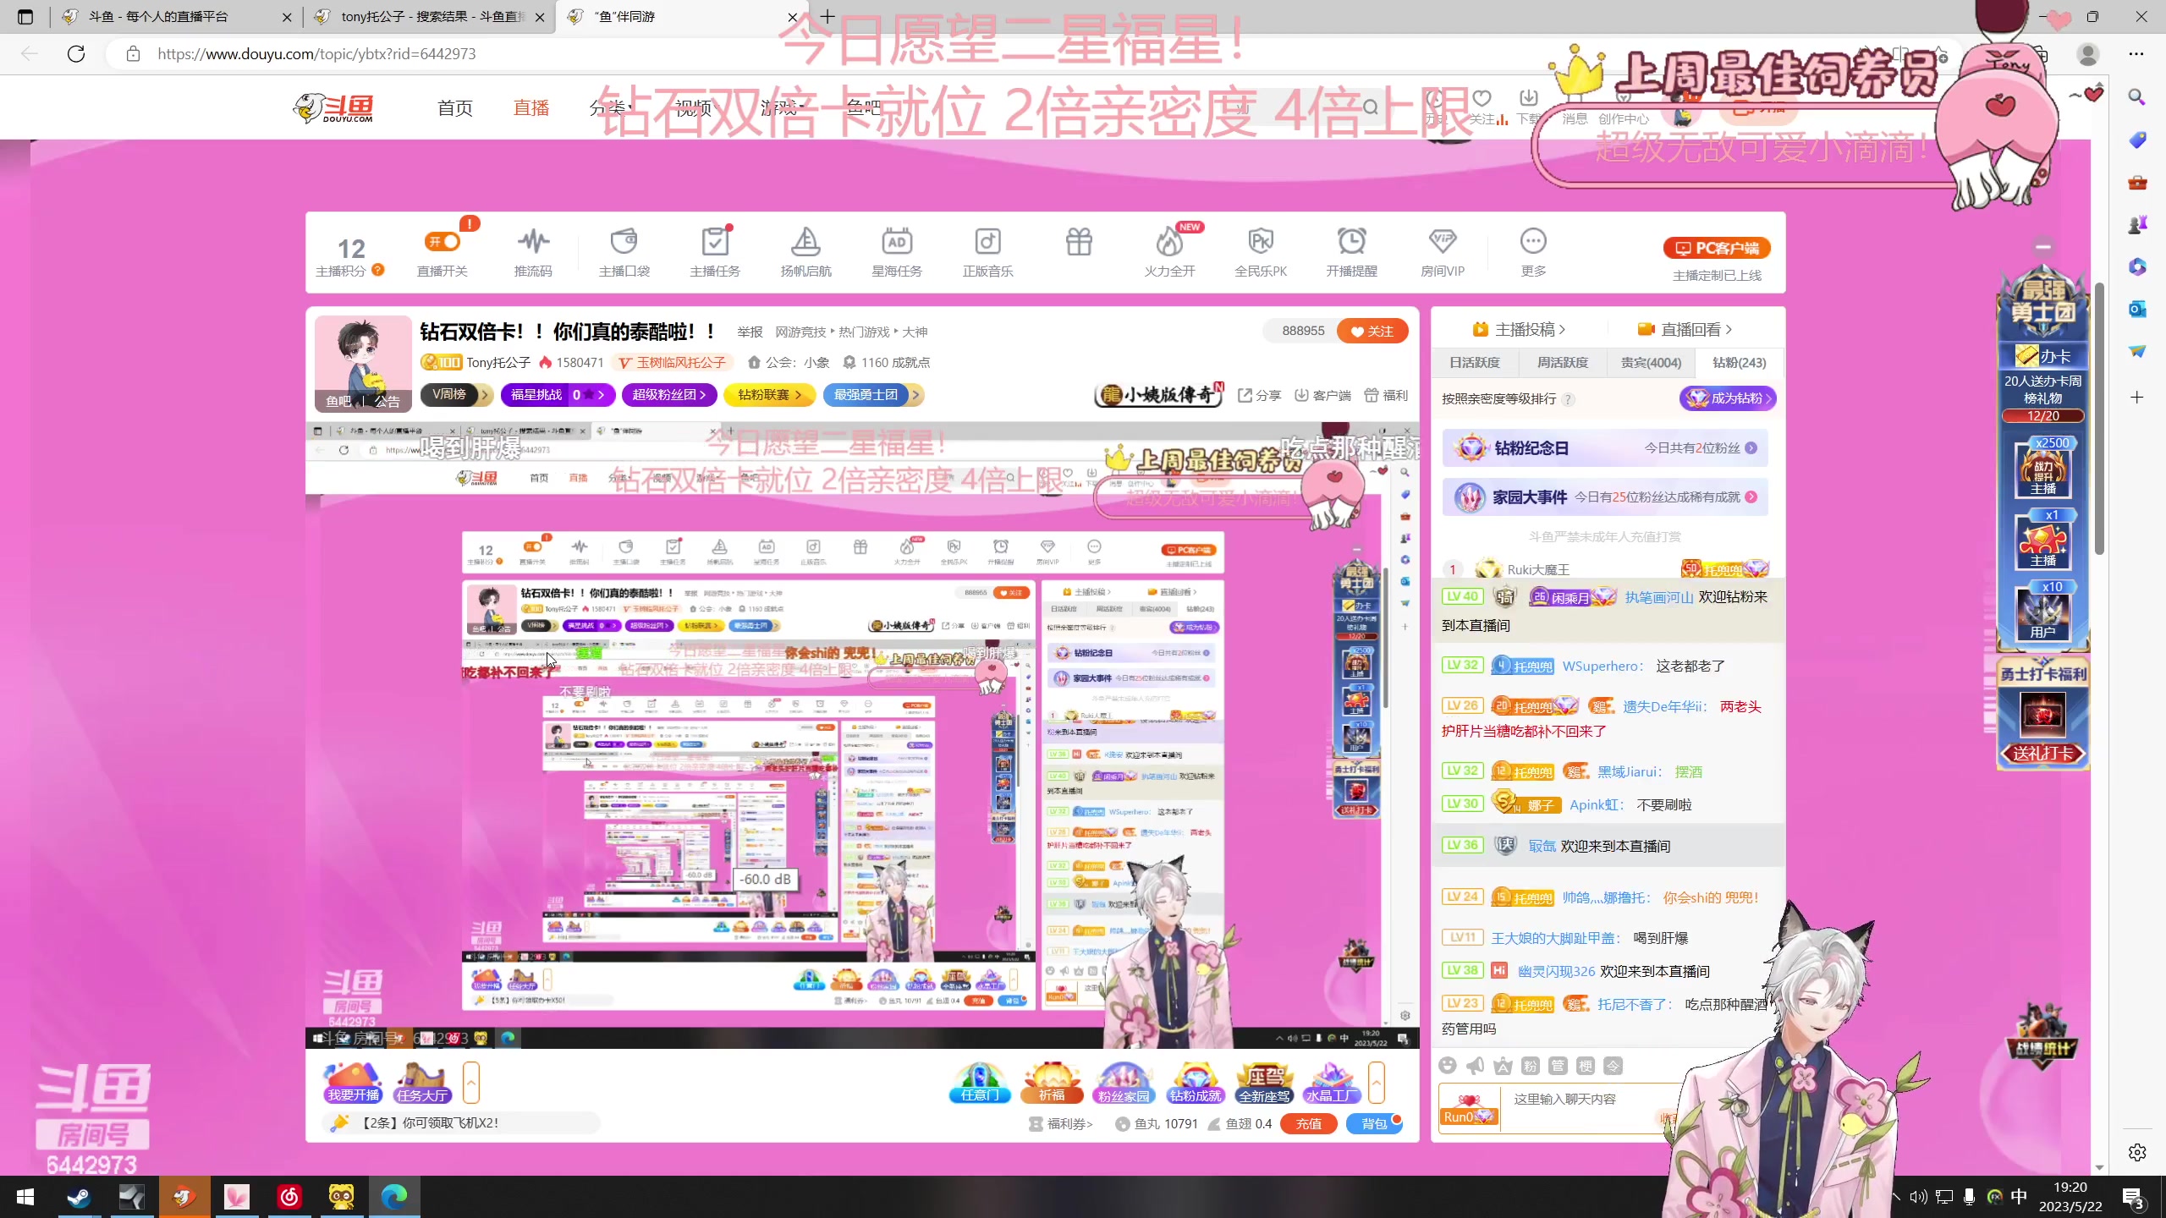Toggle the 管 chat filter button
The width and height of the screenshot is (2166, 1218).
pyautogui.click(x=1558, y=1065)
